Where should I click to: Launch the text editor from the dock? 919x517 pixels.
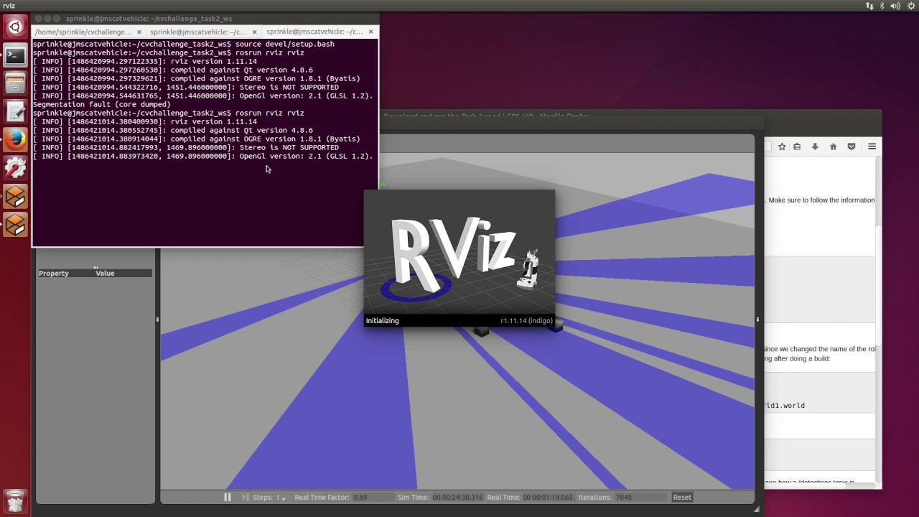click(x=15, y=112)
